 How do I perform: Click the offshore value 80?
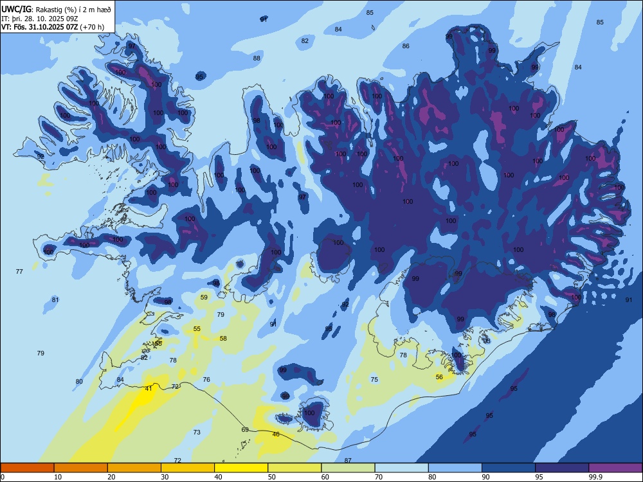[79, 381]
